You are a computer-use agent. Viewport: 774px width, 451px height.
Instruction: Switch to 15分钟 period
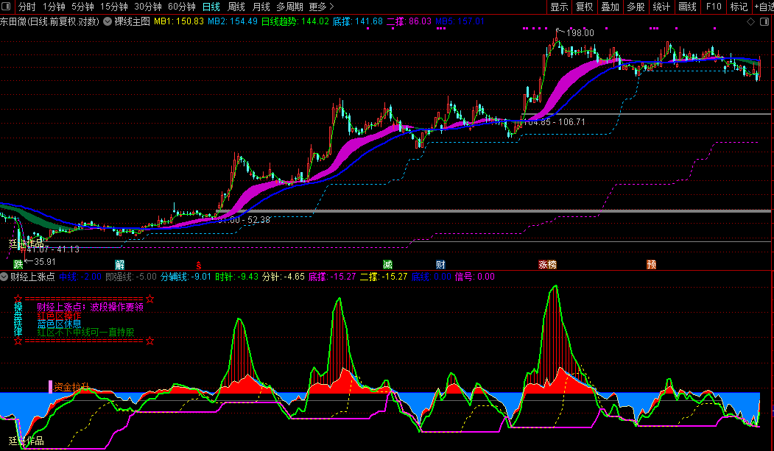coord(114,7)
